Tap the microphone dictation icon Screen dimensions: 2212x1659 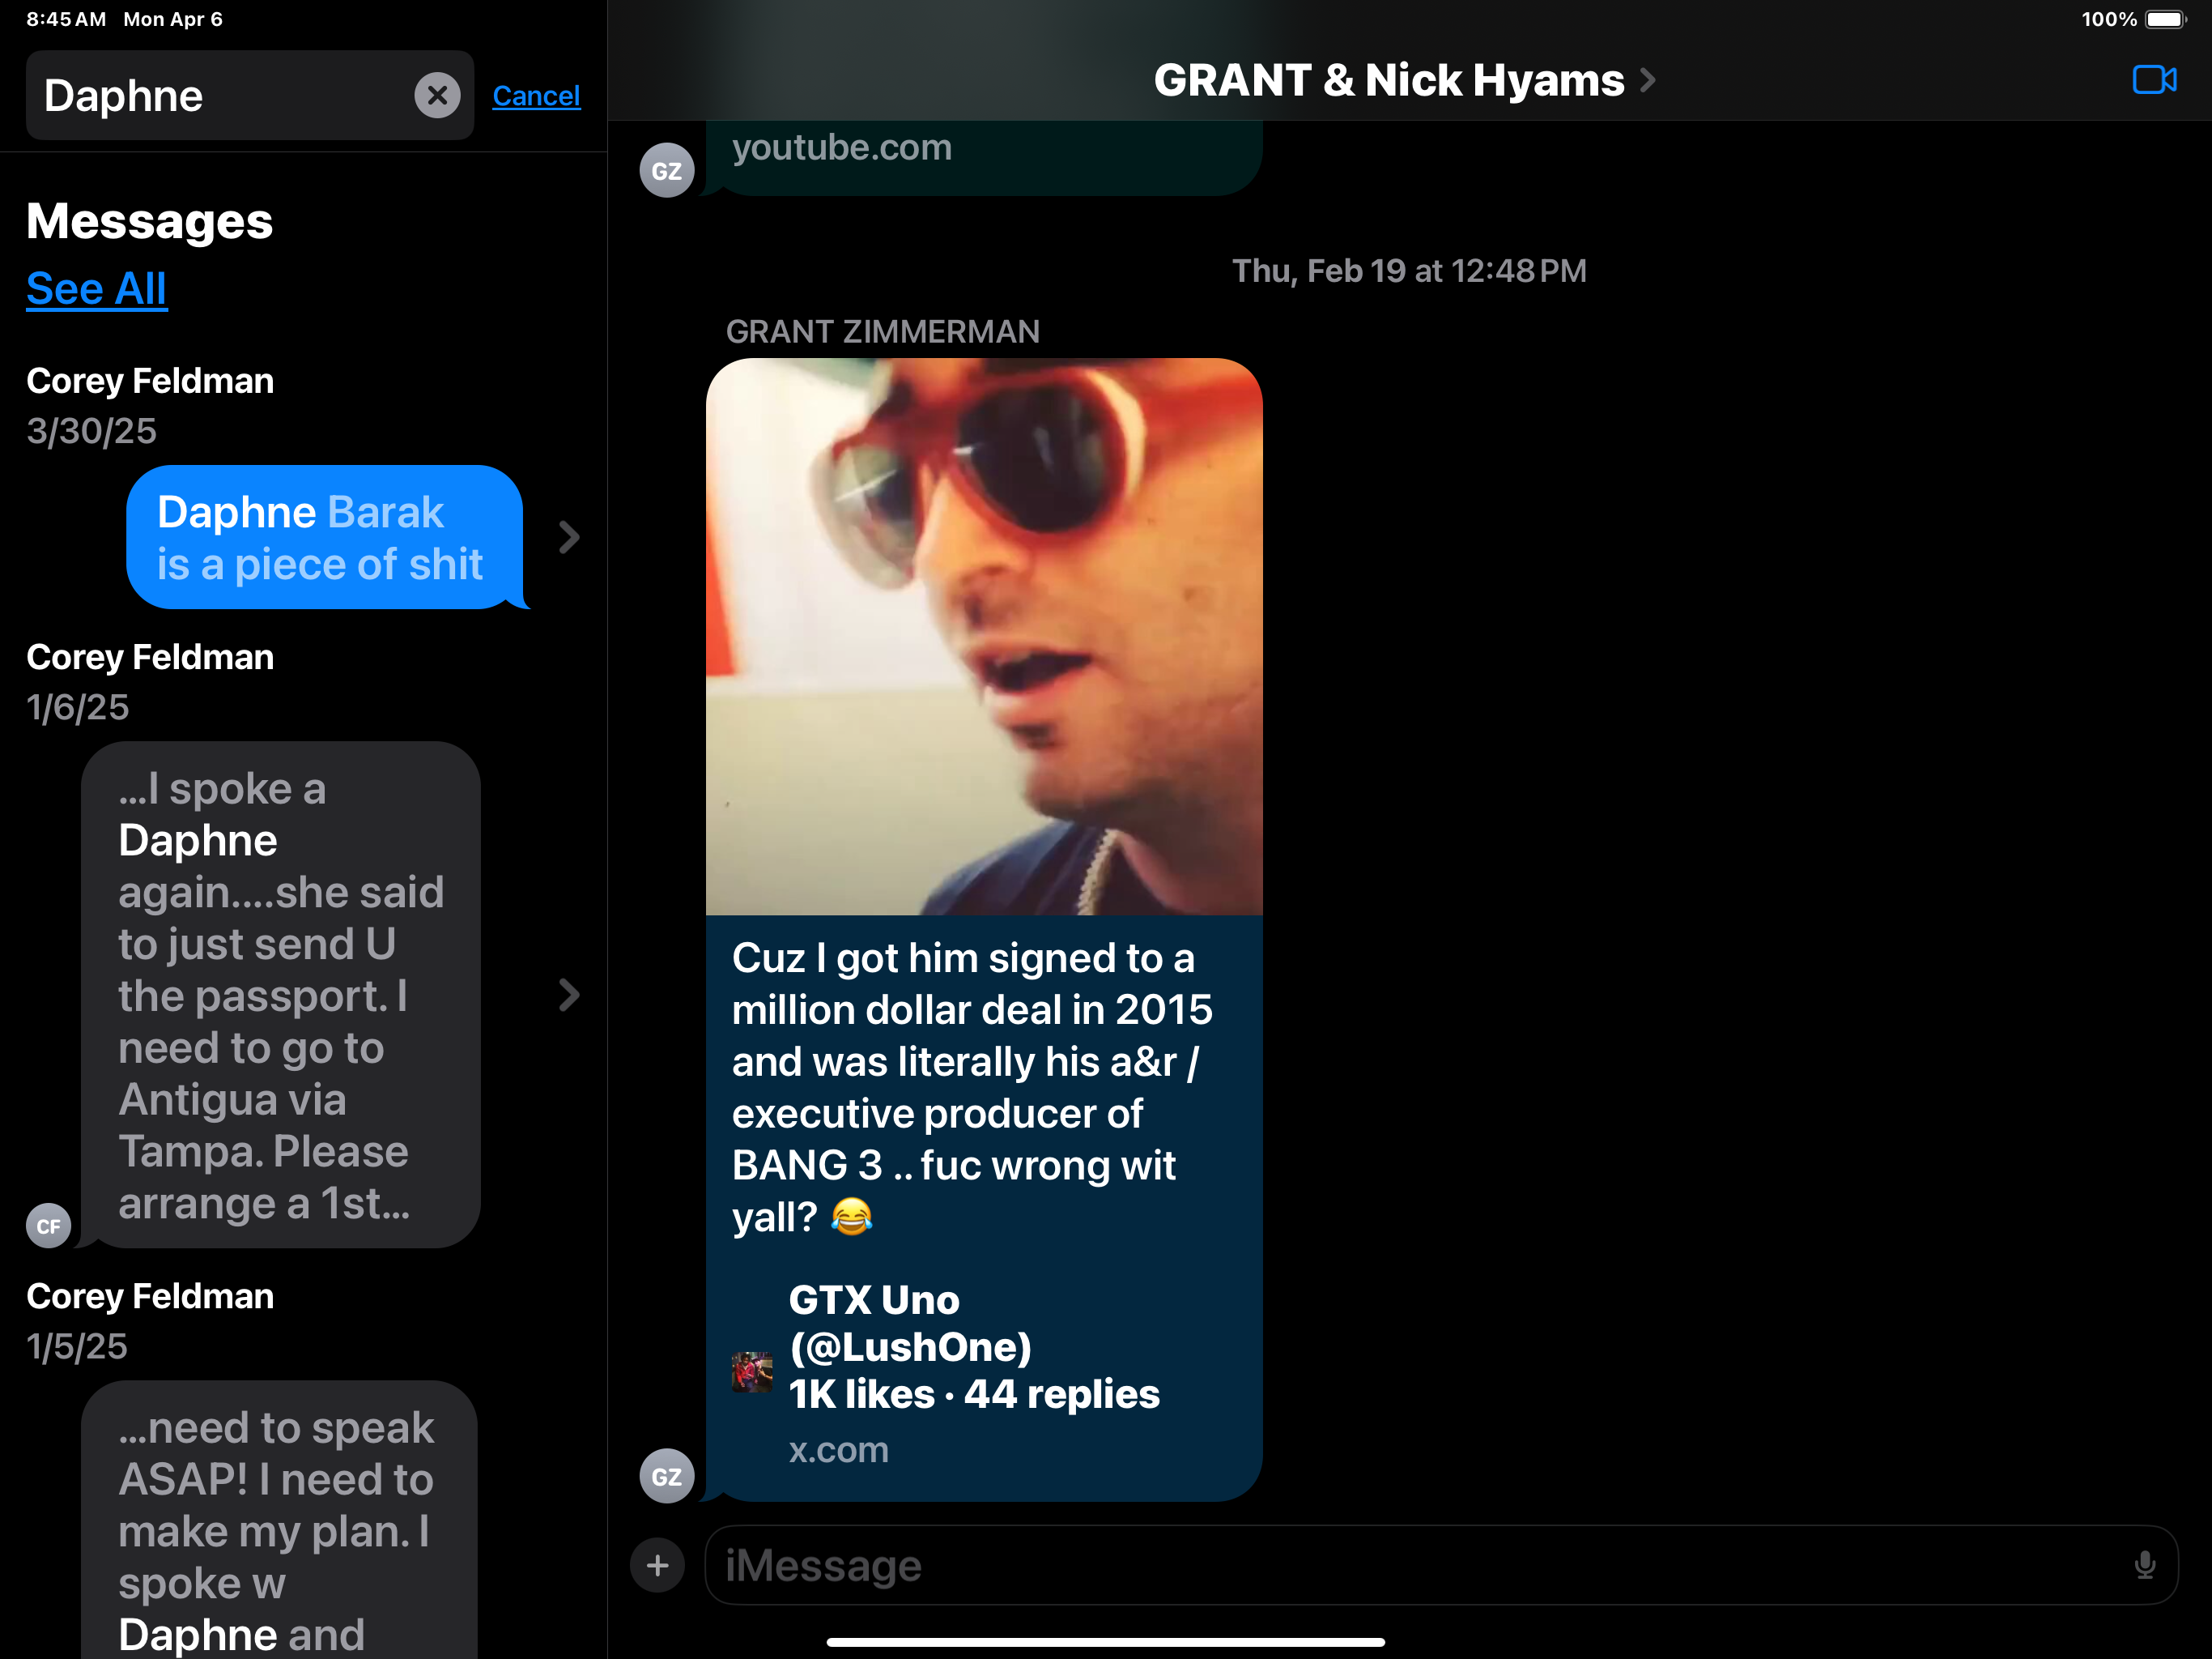tap(2144, 1565)
